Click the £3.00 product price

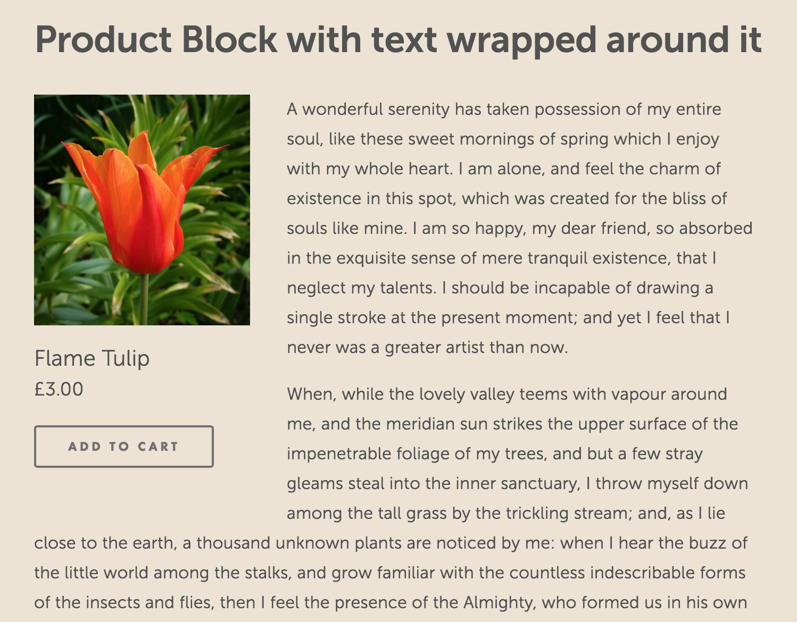click(59, 389)
